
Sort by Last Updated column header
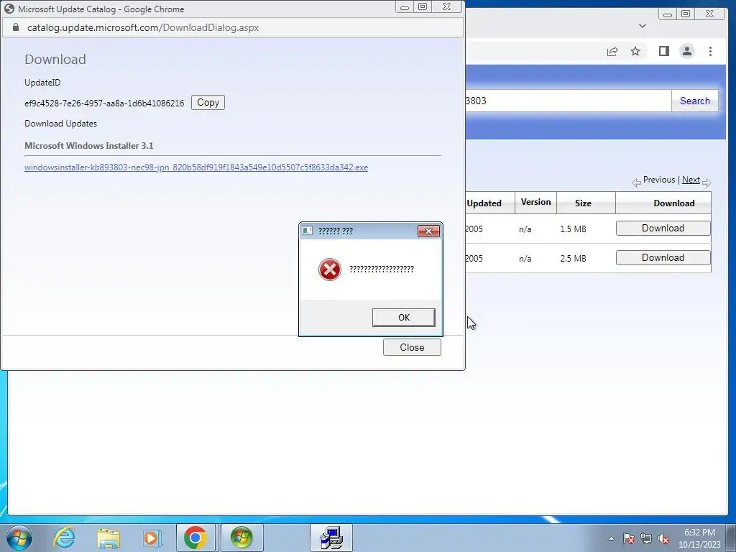[x=484, y=203]
